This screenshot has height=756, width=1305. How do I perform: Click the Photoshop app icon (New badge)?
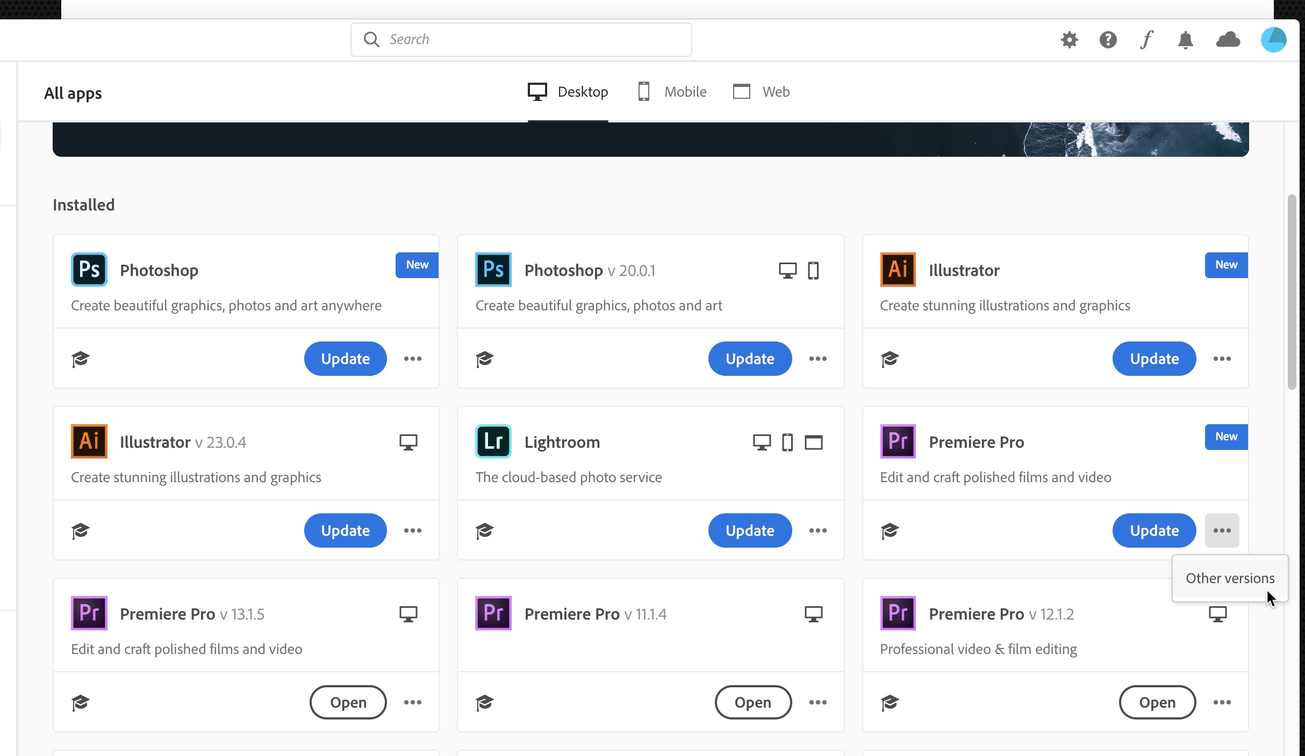(x=88, y=269)
